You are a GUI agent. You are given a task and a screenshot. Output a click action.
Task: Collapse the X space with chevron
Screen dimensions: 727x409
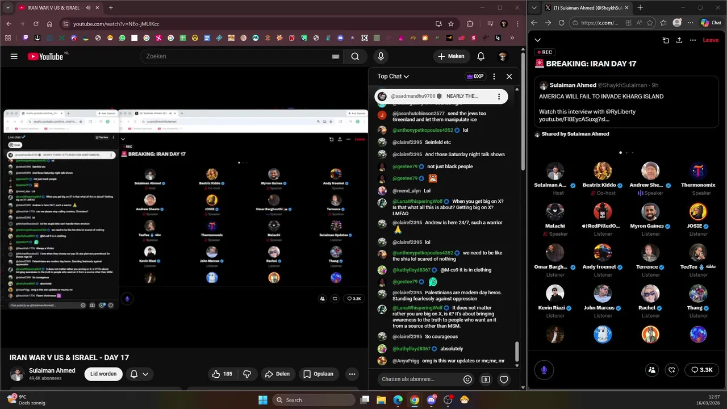pos(537,40)
